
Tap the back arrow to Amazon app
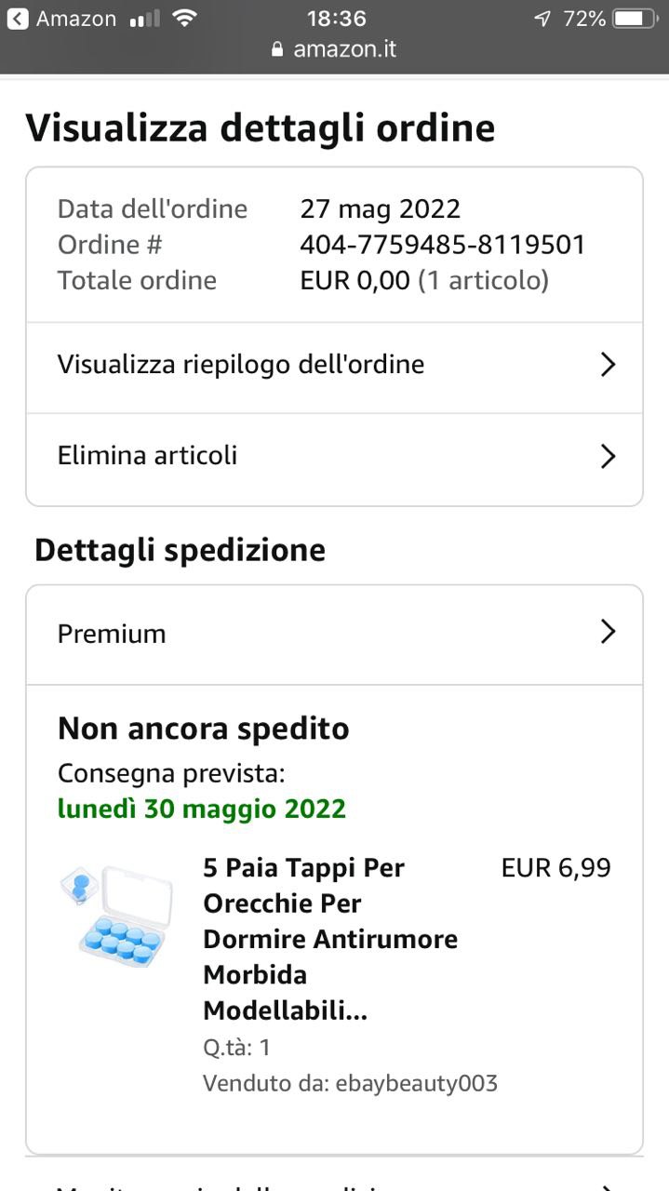click(18, 19)
